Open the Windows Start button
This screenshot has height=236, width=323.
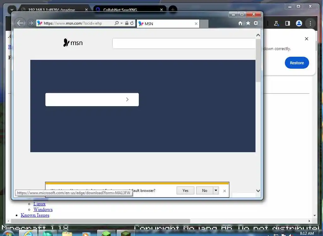pos(8,233)
